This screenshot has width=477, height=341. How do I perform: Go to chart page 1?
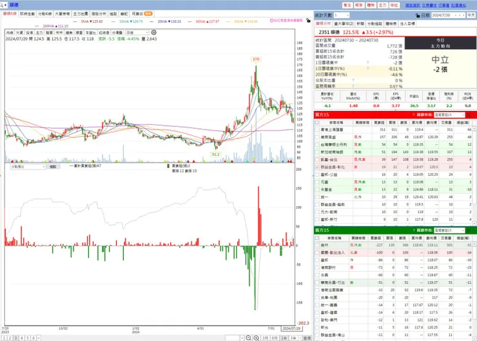click(4, 338)
